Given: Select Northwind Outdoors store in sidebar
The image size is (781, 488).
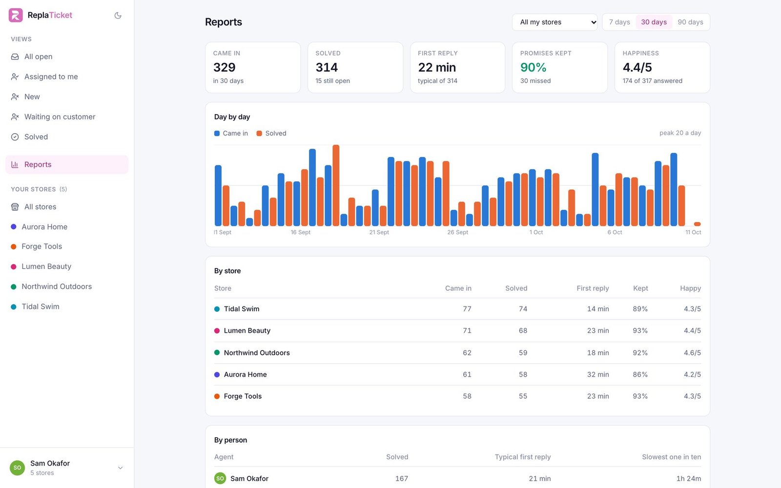Looking at the screenshot, I should tap(67, 286).
